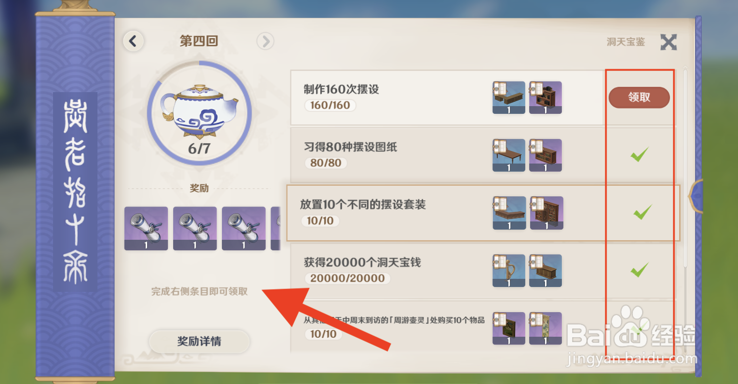
Task: Open 奖励详情 reward details
Action: [199, 342]
